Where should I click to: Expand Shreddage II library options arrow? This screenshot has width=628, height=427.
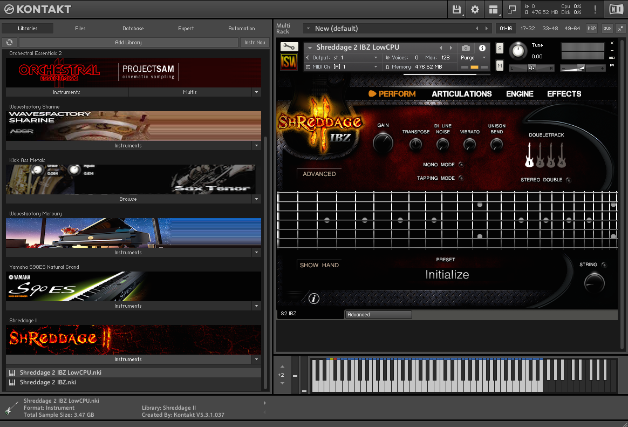(256, 360)
